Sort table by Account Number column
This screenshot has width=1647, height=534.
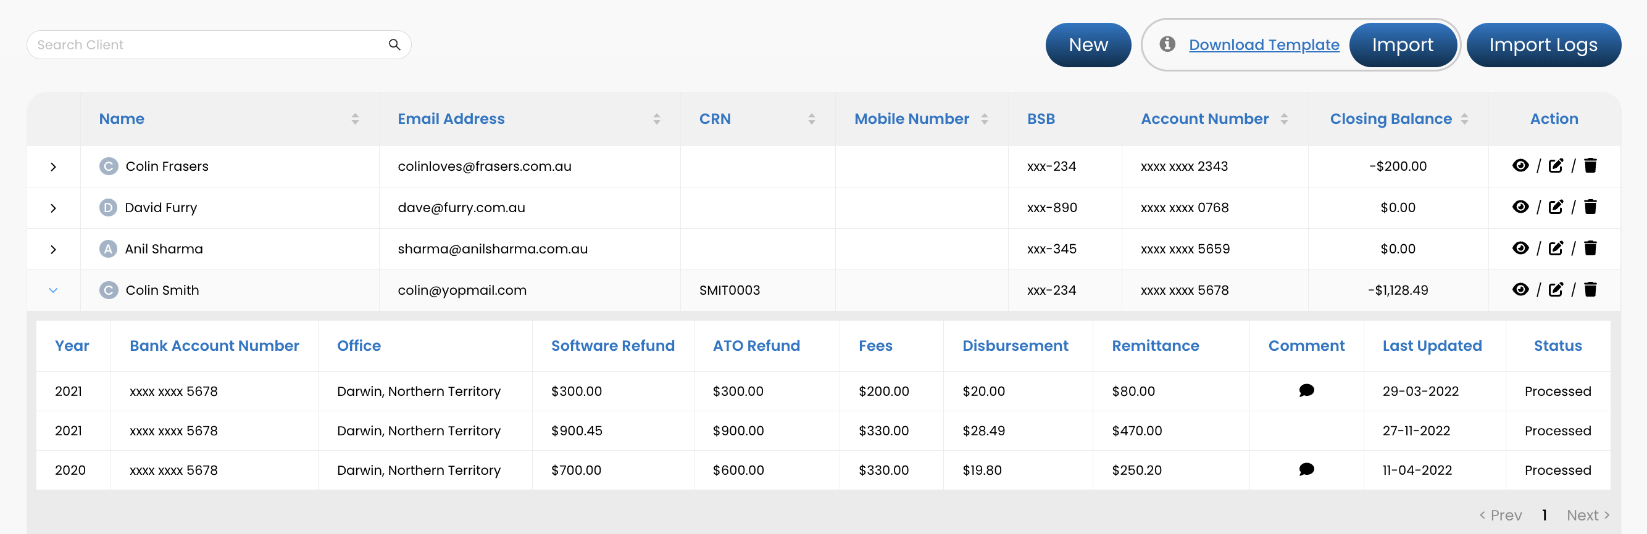tap(1284, 119)
